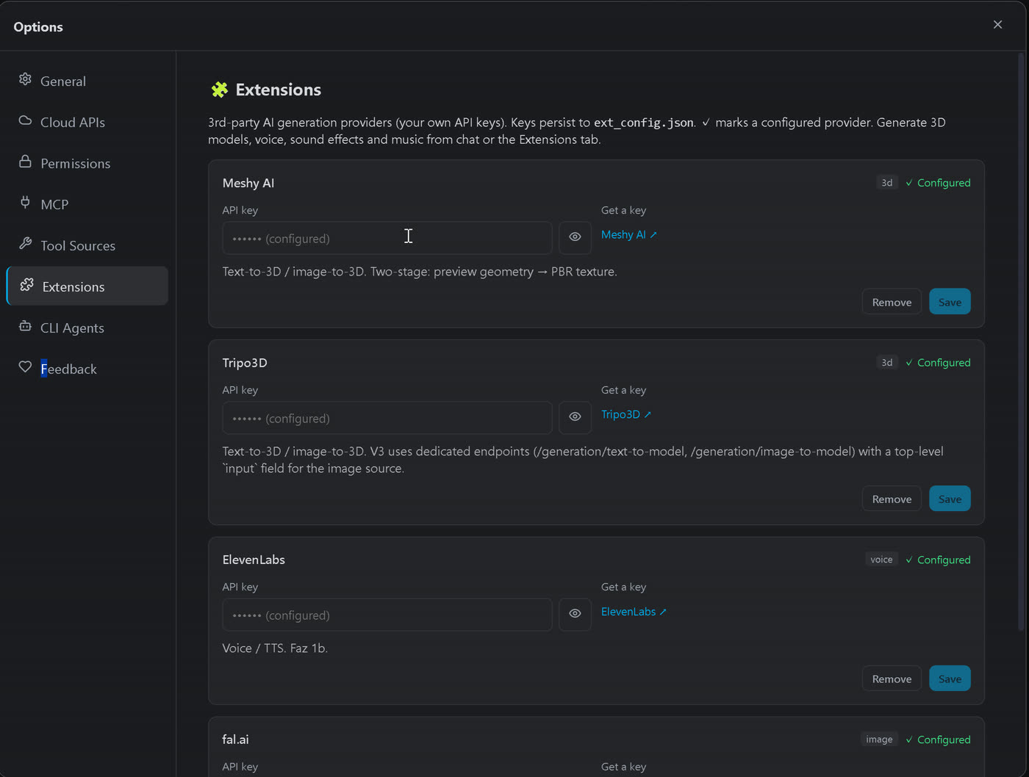Image resolution: width=1029 pixels, height=777 pixels.
Task: Focus the ElevenLabs API key field
Action: coord(387,615)
